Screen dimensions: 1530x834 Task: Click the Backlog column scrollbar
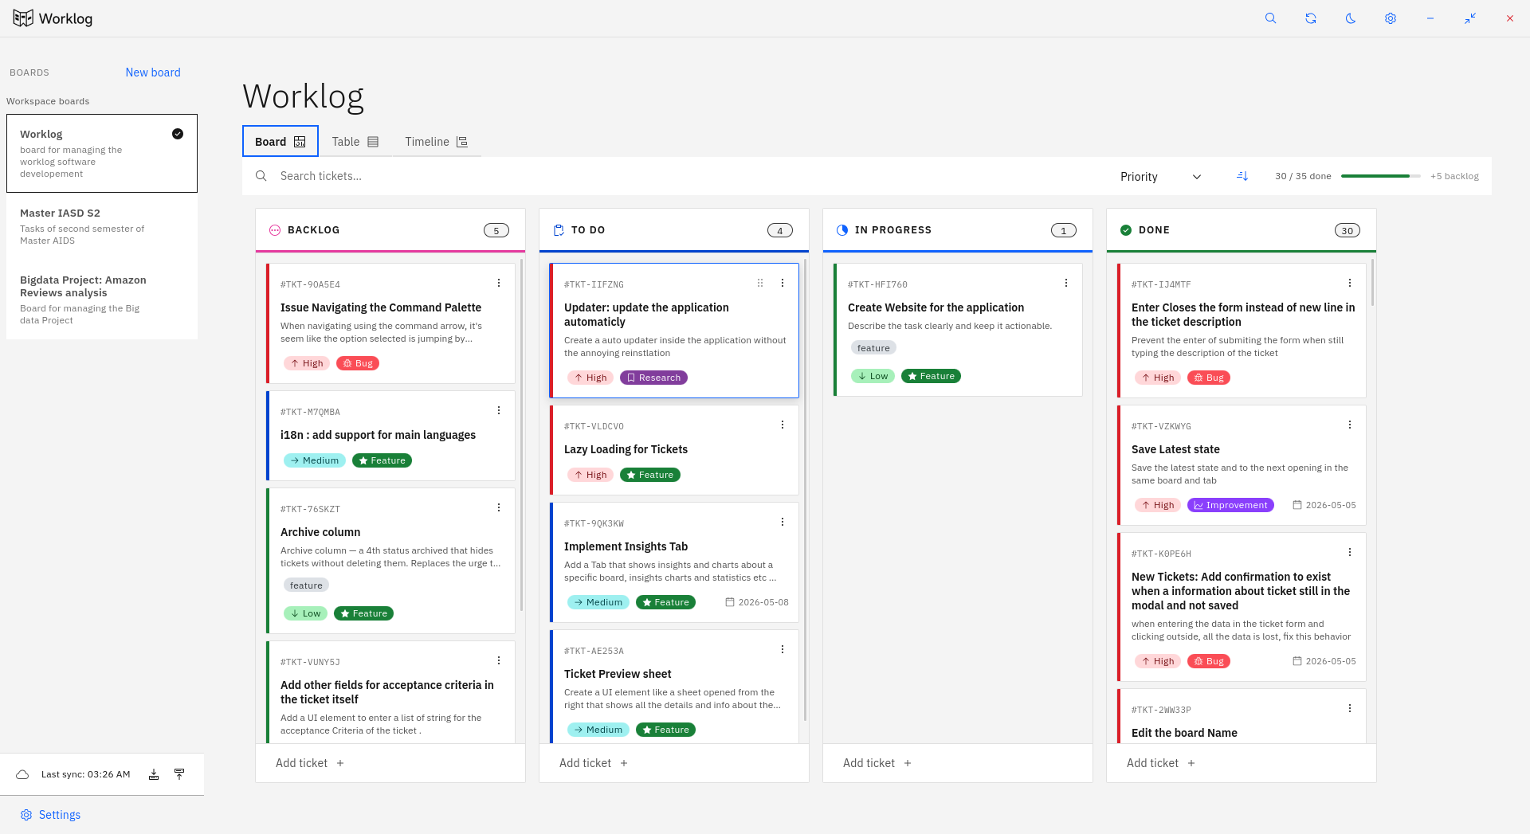tap(522, 434)
